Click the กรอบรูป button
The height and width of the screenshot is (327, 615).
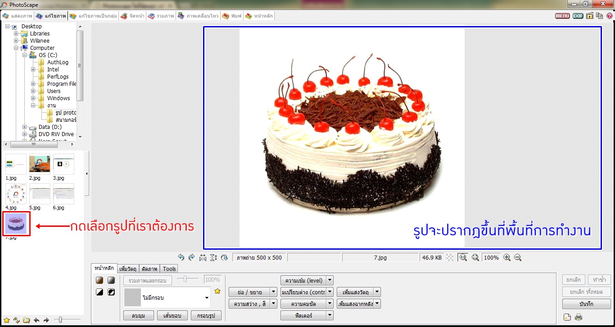206,315
